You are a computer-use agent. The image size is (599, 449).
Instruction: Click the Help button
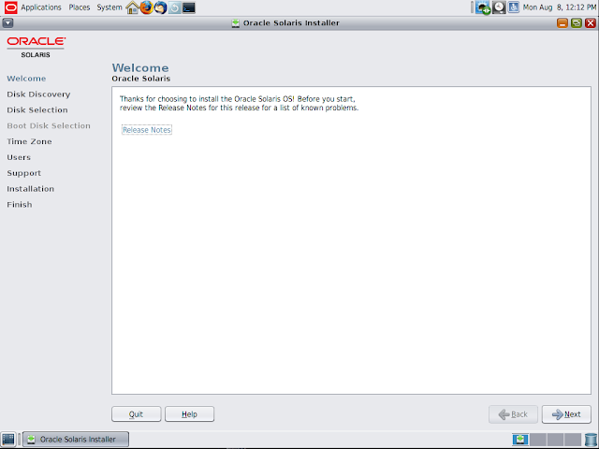click(189, 414)
